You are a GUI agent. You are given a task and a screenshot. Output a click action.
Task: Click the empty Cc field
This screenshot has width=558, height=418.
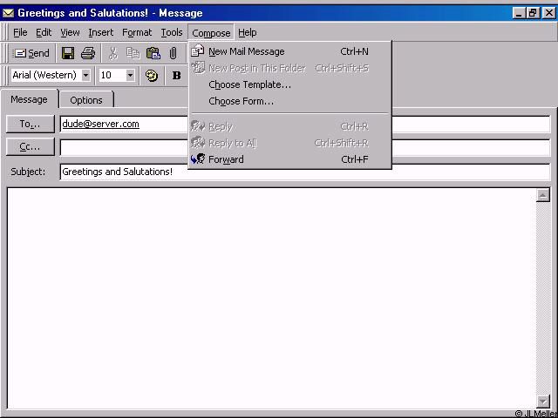[x=305, y=147]
